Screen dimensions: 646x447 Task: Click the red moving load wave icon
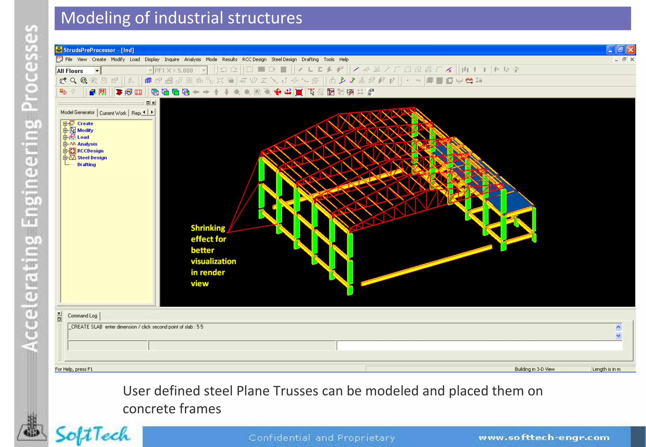469,81
